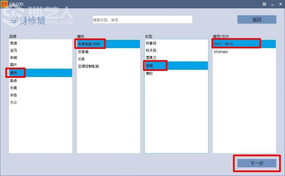The image size is (285, 176).
Task: Click the 下一步 button
Action: (x=257, y=163)
